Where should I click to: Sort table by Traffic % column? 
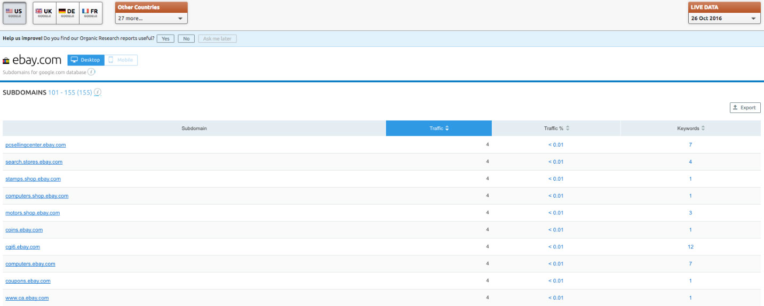[x=556, y=128]
